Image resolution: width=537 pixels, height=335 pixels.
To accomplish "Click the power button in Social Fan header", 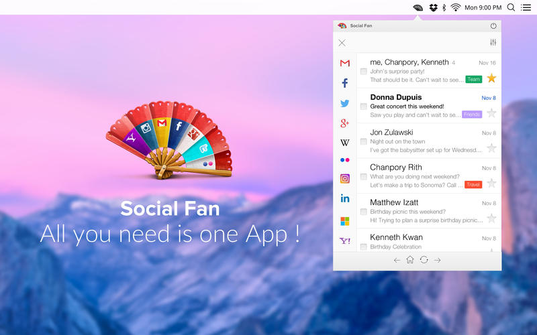I will point(493,25).
